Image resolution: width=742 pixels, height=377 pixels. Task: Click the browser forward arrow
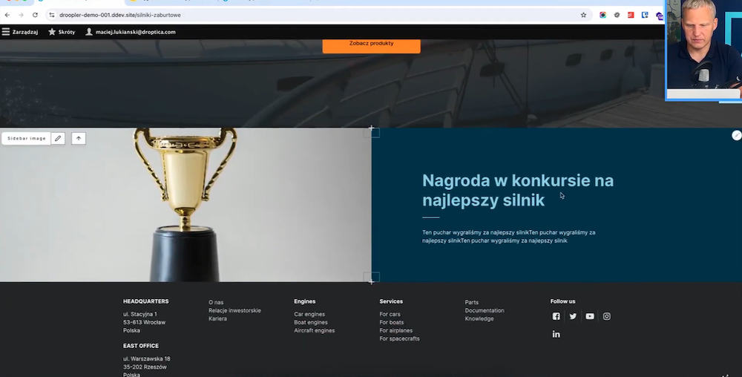(x=21, y=15)
